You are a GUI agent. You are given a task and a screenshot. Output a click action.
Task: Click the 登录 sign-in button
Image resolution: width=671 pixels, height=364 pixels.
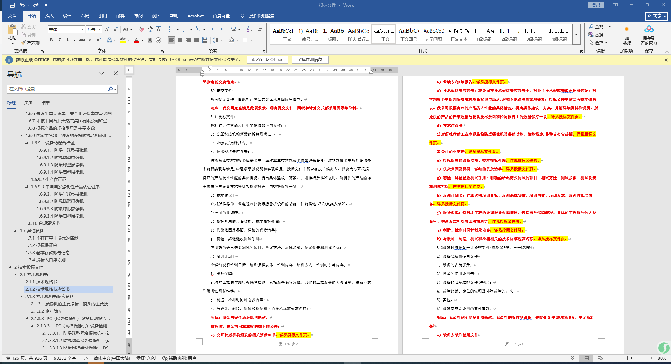point(596,5)
